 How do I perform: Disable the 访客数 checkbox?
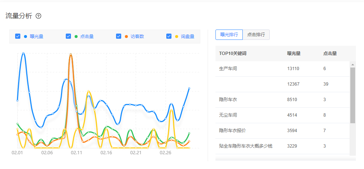(119, 36)
